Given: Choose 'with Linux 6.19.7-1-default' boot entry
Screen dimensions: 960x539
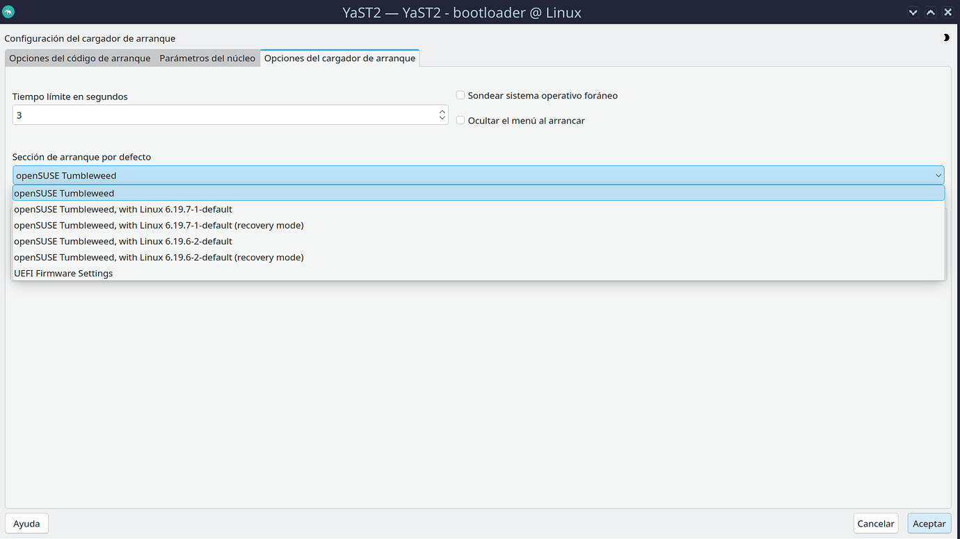Looking at the screenshot, I should pyautogui.click(x=123, y=209).
